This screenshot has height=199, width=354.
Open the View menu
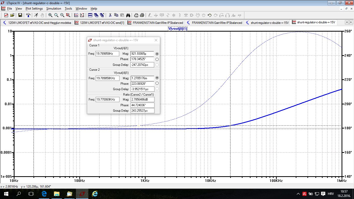[19, 9]
